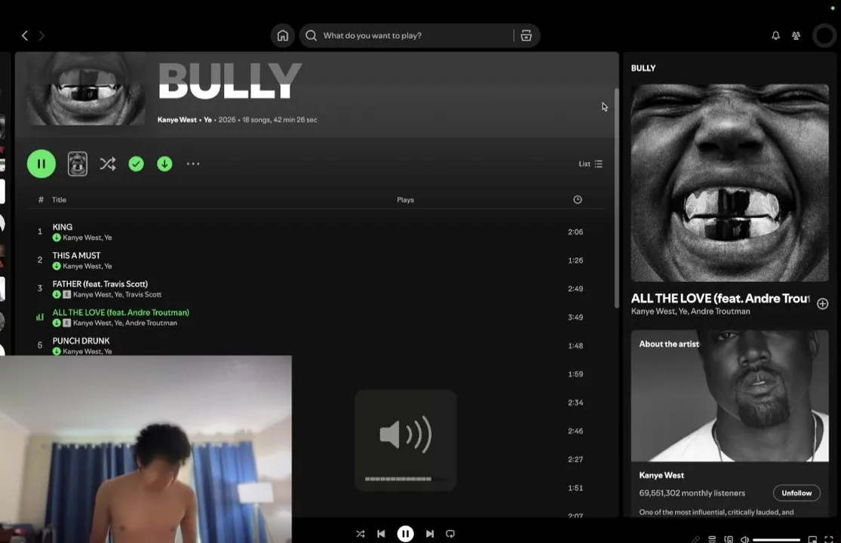841x543 pixels.
Task: Click the 69,551,302 monthly listeners text
Action: 692,492
